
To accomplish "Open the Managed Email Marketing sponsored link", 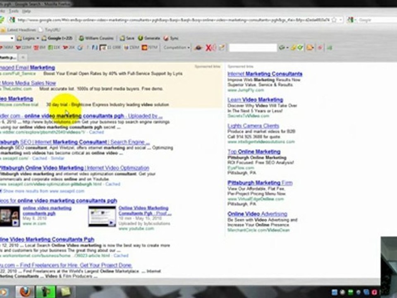I will coord(27,67).
